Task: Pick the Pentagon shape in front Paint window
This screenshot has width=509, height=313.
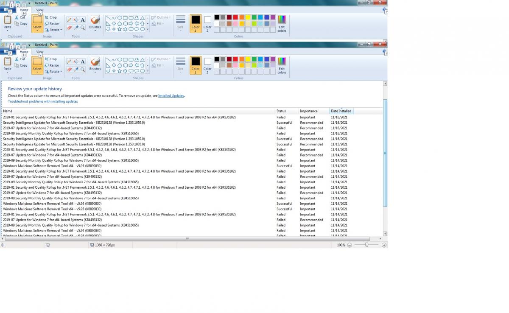Action: pyautogui.click(x=120, y=65)
